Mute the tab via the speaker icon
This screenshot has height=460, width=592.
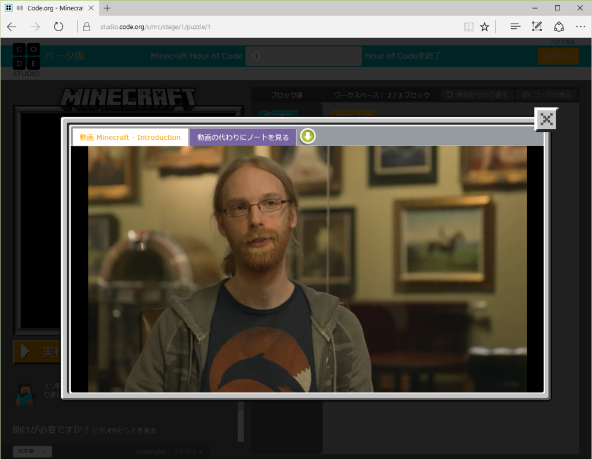(20, 8)
